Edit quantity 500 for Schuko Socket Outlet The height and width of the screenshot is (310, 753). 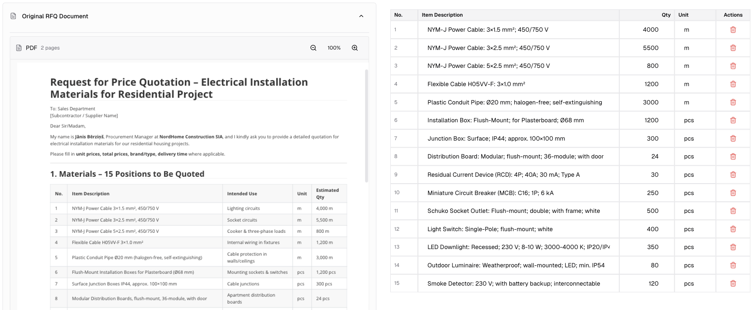click(647, 211)
